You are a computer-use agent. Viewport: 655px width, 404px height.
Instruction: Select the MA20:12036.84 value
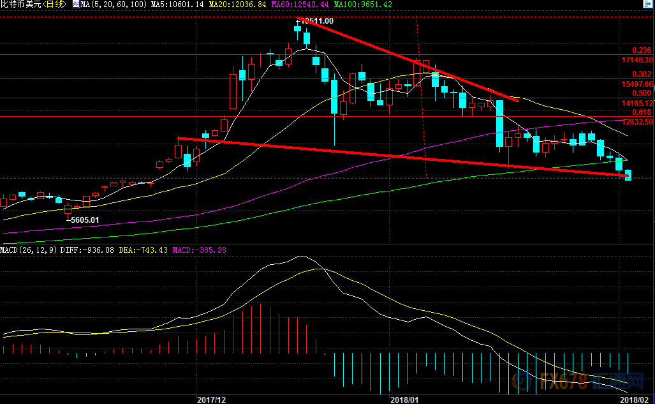tap(237, 4)
